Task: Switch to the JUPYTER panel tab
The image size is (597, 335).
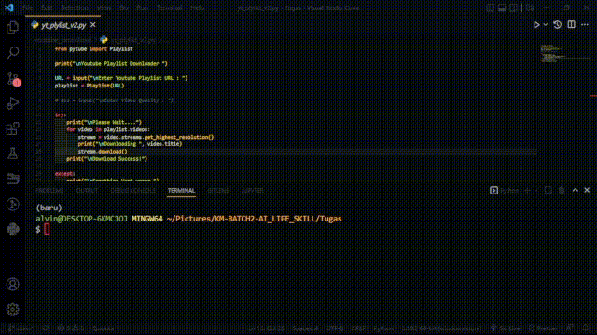Action: coord(253,190)
